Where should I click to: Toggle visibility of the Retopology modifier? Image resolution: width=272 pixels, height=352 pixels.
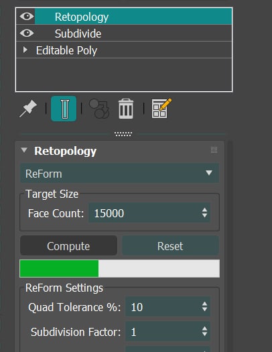27,16
